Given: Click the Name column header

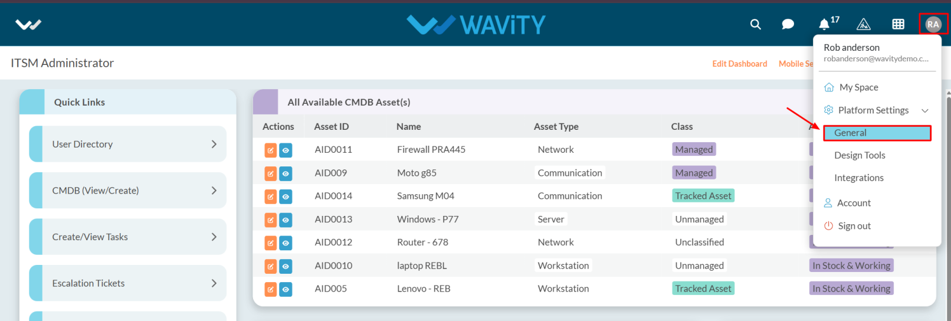Looking at the screenshot, I should tap(409, 126).
